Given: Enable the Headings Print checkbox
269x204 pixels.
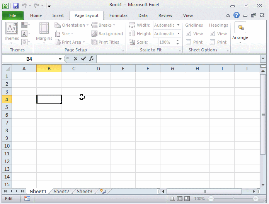Looking at the screenshot, I should 213,42.
